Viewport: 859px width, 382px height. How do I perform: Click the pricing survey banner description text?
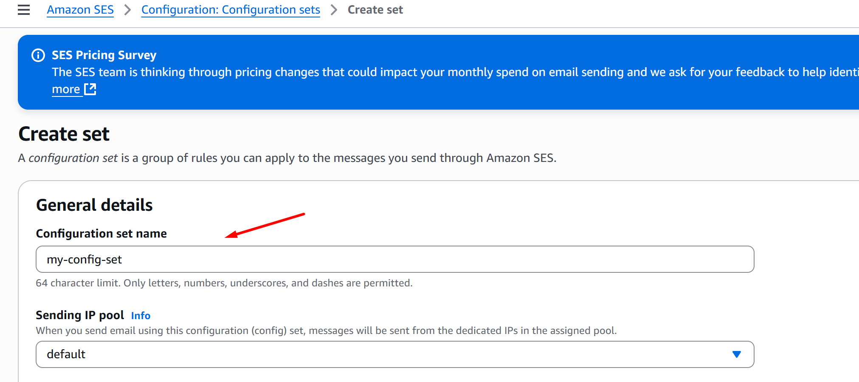coord(425,72)
